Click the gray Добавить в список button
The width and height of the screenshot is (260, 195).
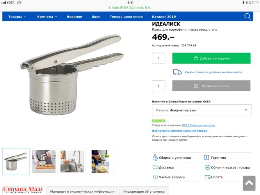pyautogui.click(x=211, y=86)
